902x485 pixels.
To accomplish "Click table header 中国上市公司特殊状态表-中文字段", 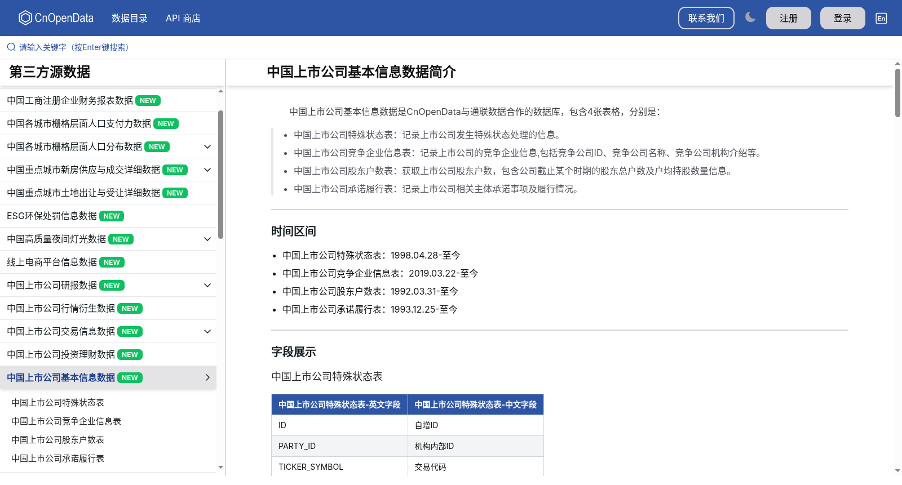I will [476, 404].
